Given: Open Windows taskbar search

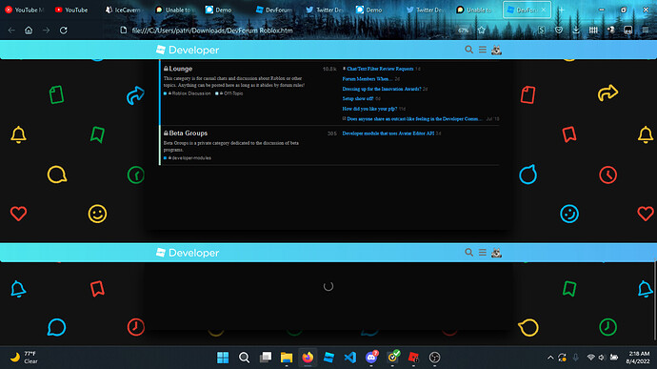Looking at the screenshot, I should click(x=245, y=358).
